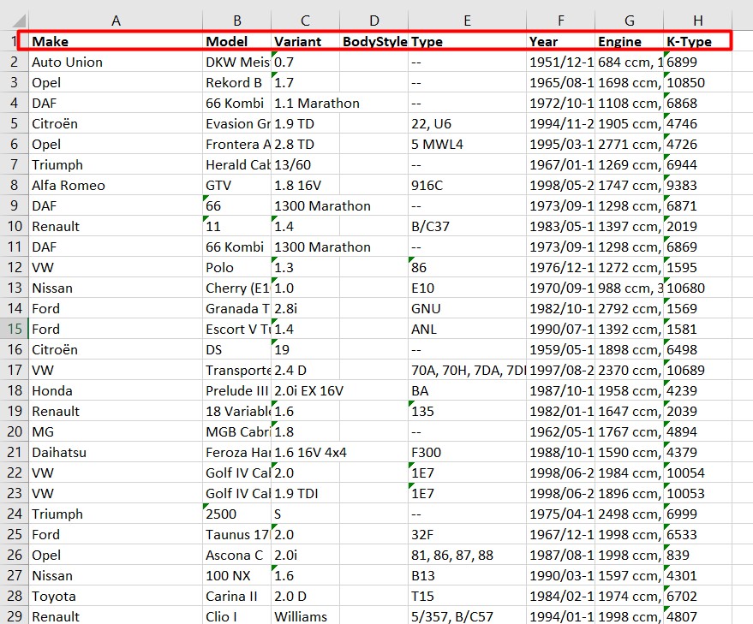Click the 'BodyStyle' header cell
Screen dimensions: 753x624
coord(374,41)
